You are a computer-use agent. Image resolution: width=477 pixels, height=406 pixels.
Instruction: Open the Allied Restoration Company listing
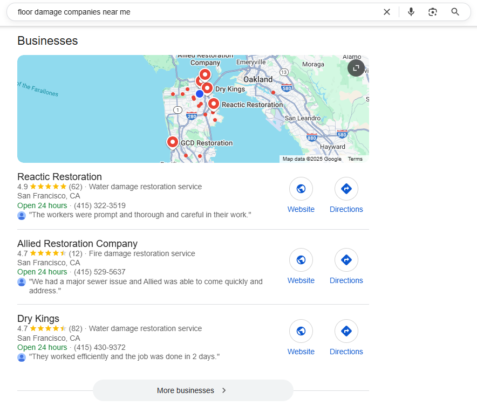coord(77,244)
